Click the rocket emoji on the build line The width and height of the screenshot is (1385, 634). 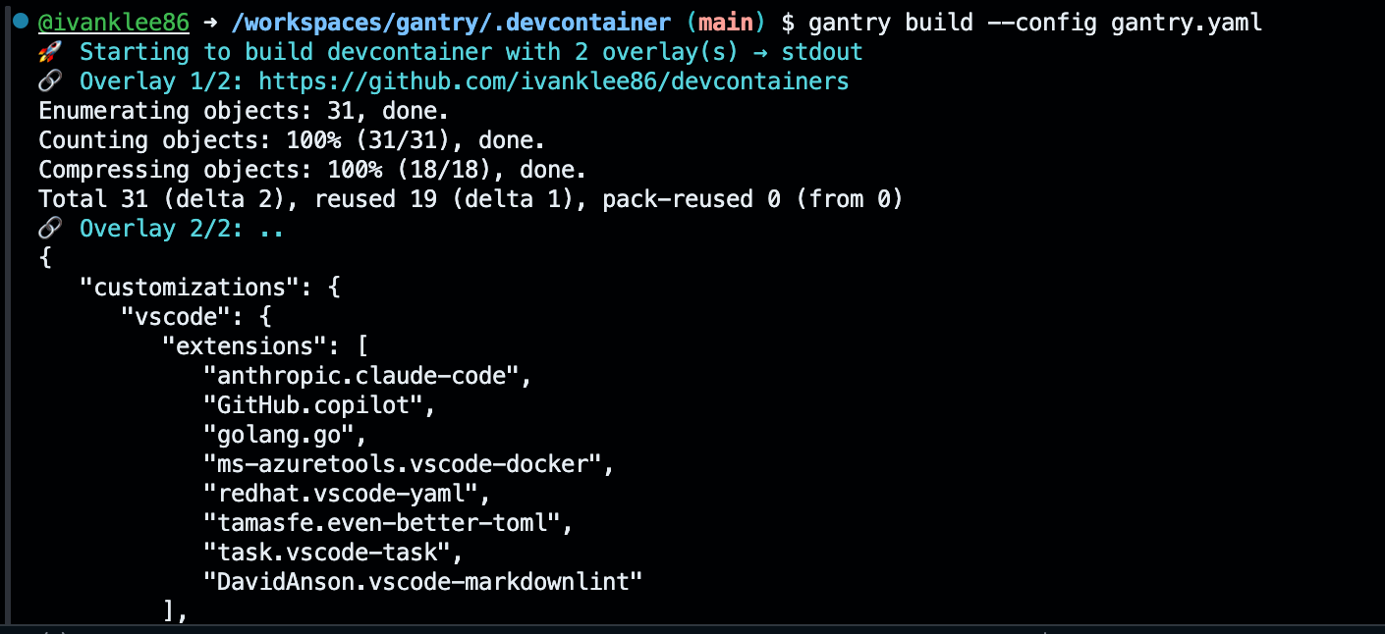(50, 52)
